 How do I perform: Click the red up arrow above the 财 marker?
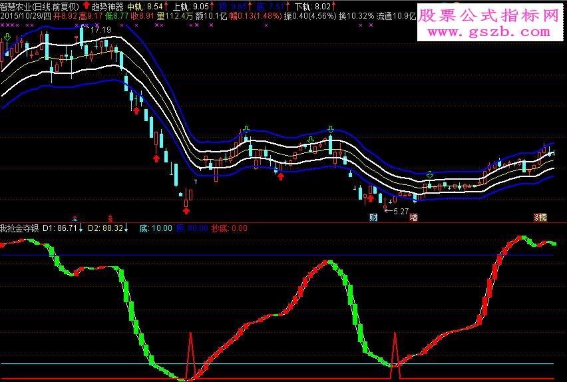(371, 198)
